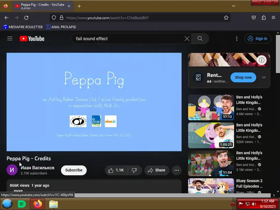This screenshot has width=280, height=210.
Task: Open the file manager on taskbar
Action: click(53, 204)
